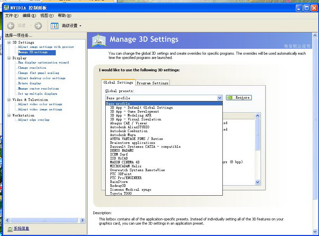Open Set up multiple displays task

[38, 94]
